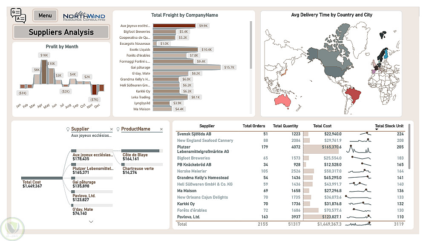Select the Gai pâturage $135,898 node
The width and height of the screenshot is (426, 241).
[92, 182]
